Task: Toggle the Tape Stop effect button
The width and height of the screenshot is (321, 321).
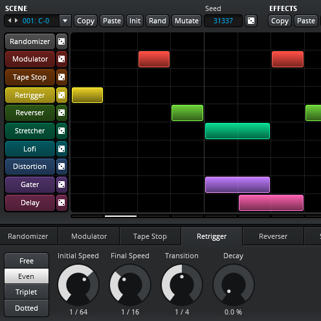Action: pos(30,77)
